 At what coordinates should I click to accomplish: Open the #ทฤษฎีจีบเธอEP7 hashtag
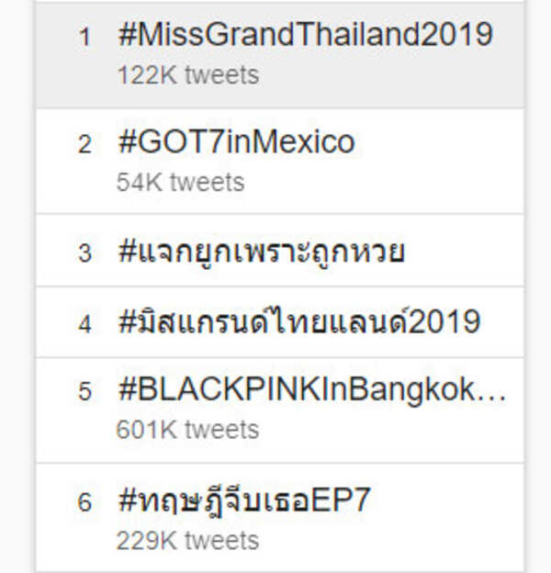[244, 500]
